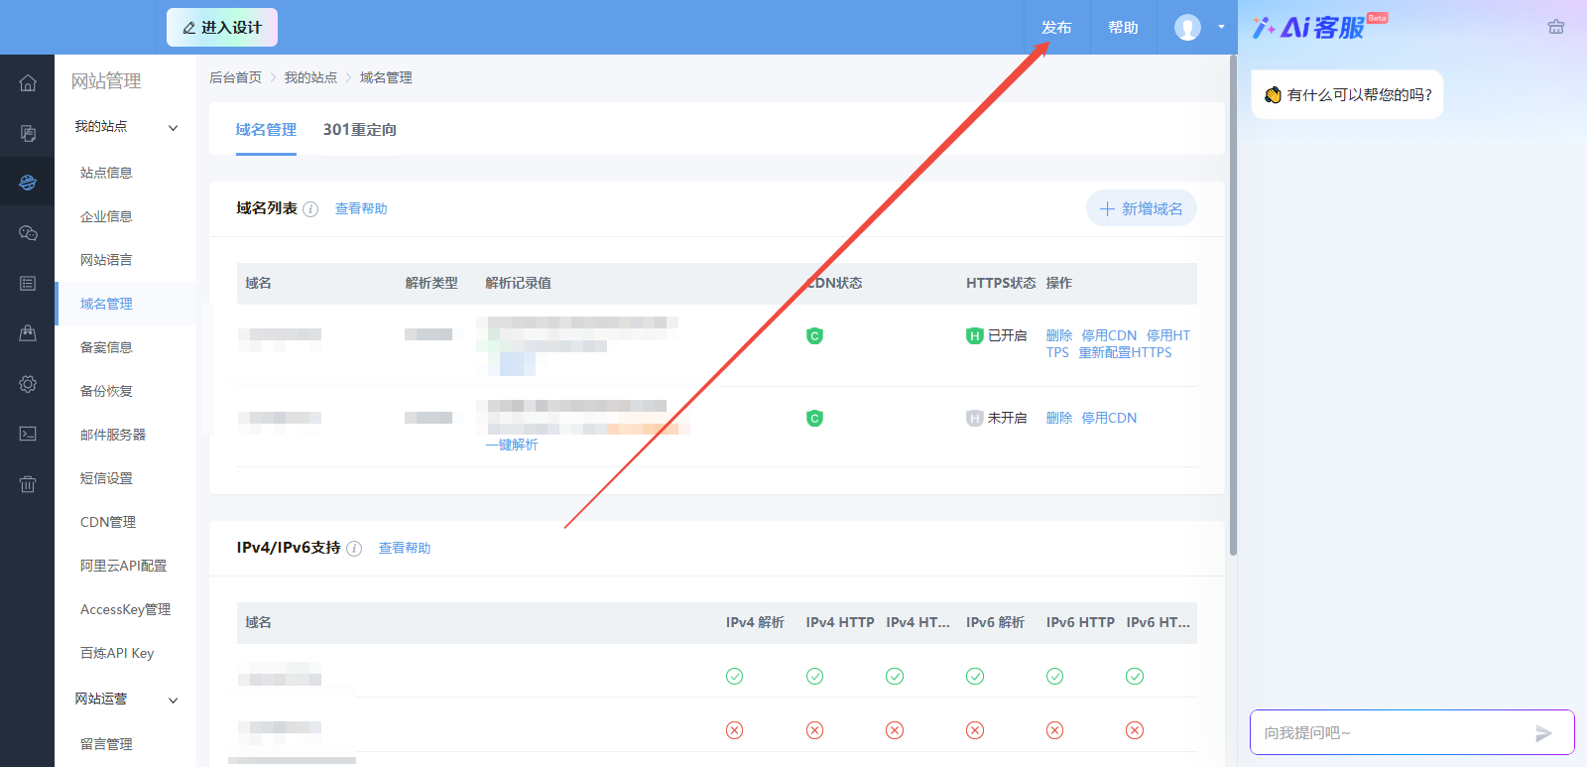
Task: Open the shopping bag sidebar icon
Action: (28, 333)
